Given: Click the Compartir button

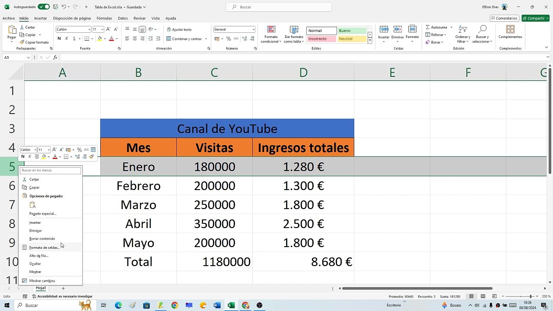Looking at the screenshot, I should (536, 18).
